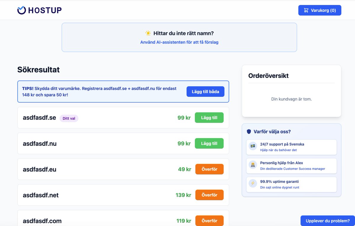Add asdfasdf.nu with Lägg till button

[209, 143]
